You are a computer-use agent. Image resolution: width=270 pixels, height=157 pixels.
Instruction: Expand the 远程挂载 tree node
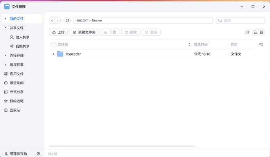[x=5, y=64]
